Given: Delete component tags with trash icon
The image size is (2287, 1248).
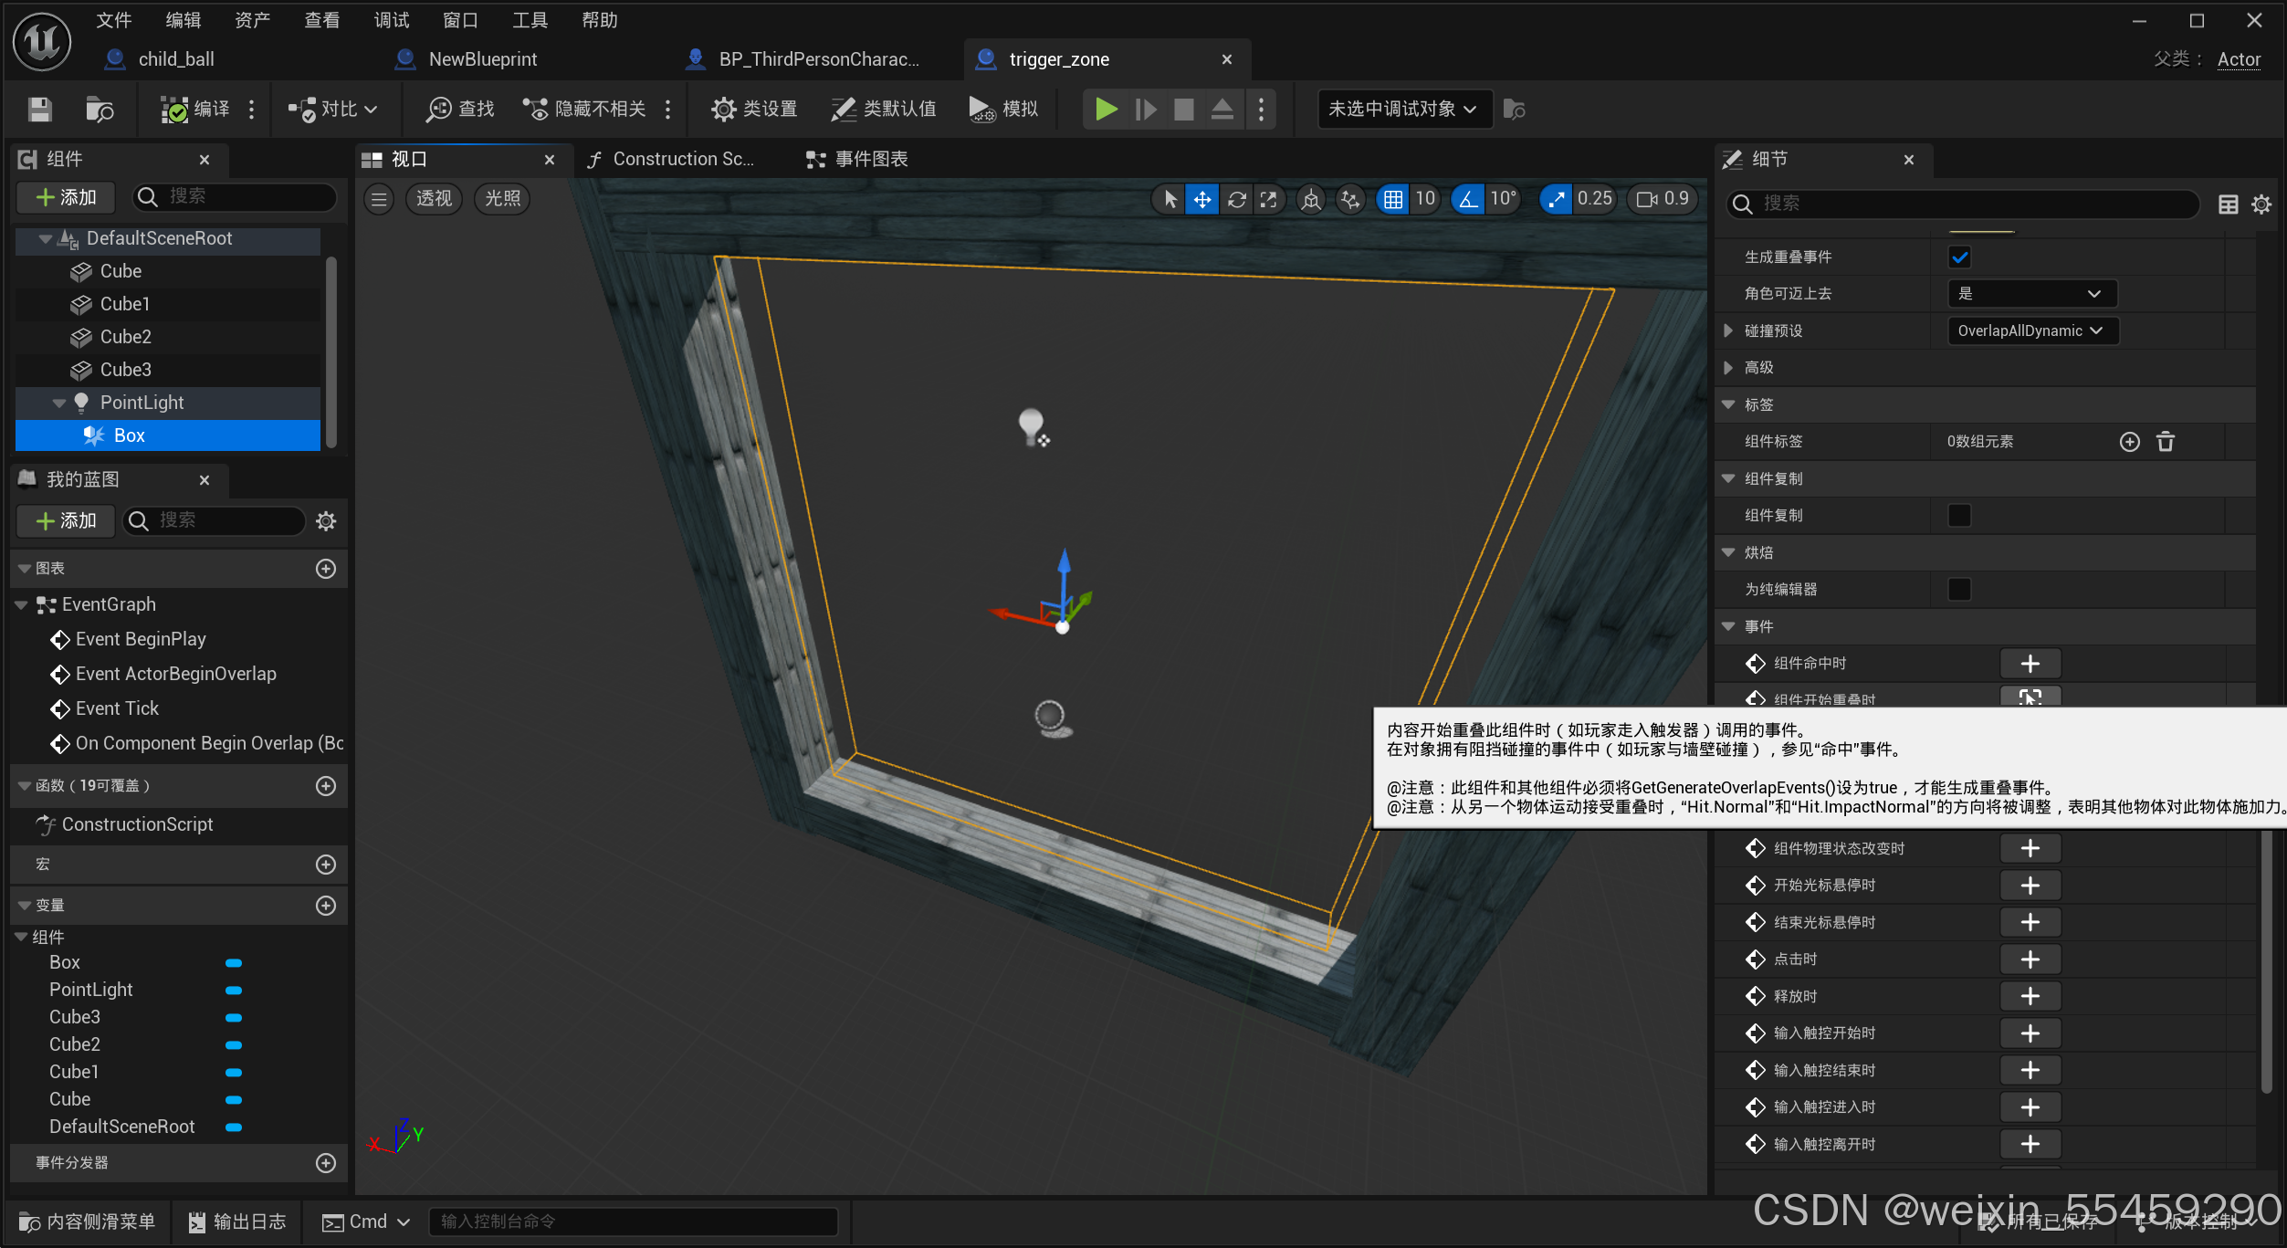Looking at the screenshot, I should pyautogui.click(x=2166, y=442).
